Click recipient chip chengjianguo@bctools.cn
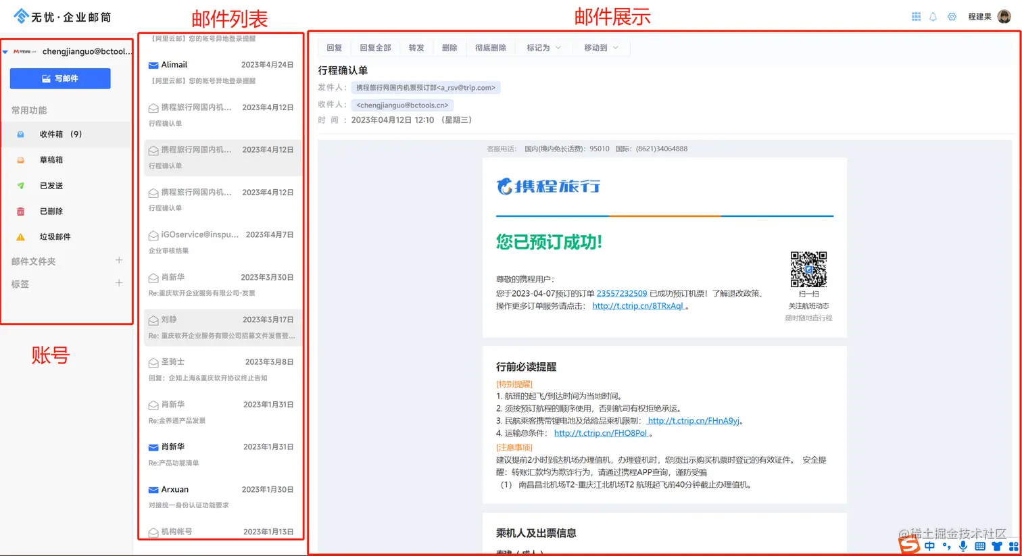 (x=402, y=105)
